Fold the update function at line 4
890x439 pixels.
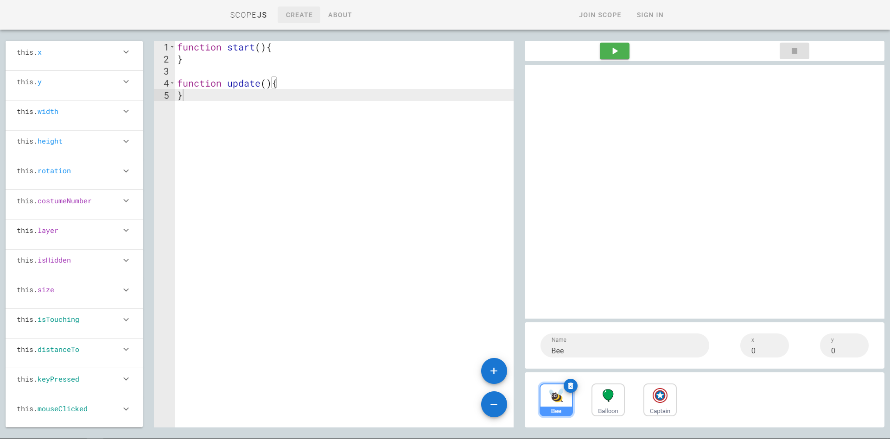[x=172, y=83]
